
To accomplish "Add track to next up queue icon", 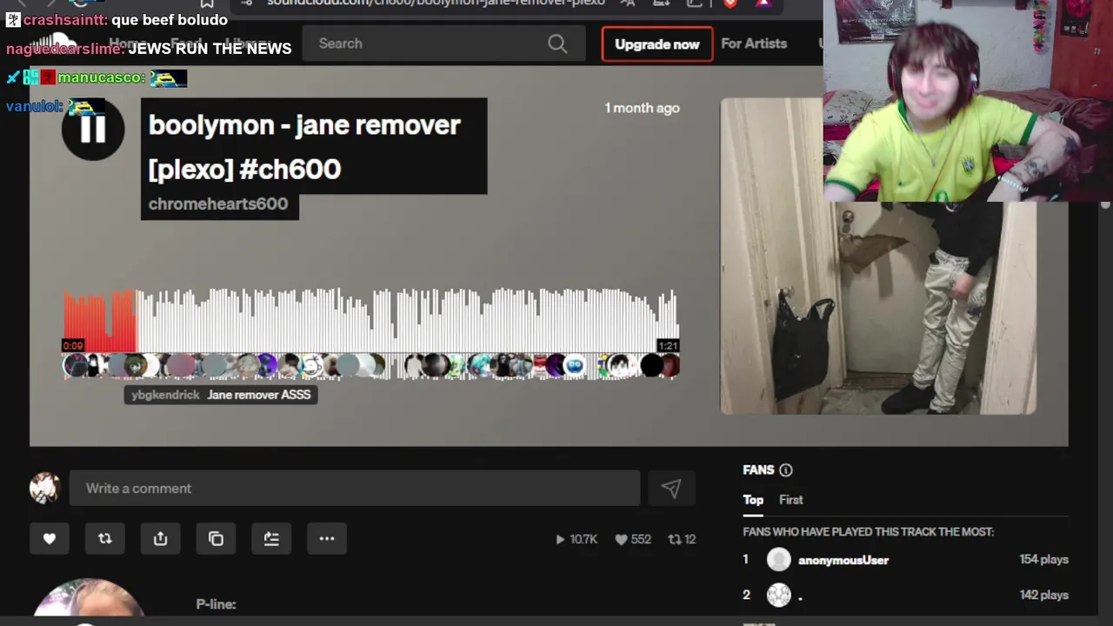I will (x=271, y=539).
